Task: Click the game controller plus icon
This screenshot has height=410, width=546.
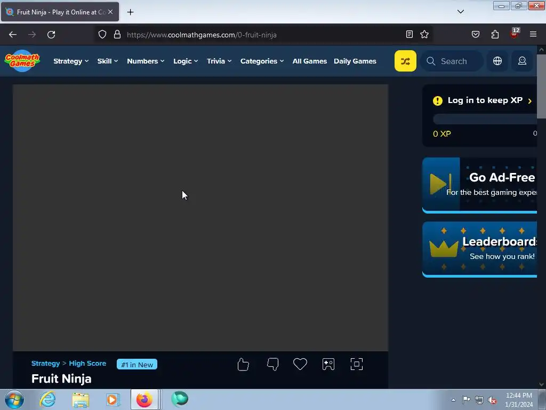Action: tap(328, 364)
